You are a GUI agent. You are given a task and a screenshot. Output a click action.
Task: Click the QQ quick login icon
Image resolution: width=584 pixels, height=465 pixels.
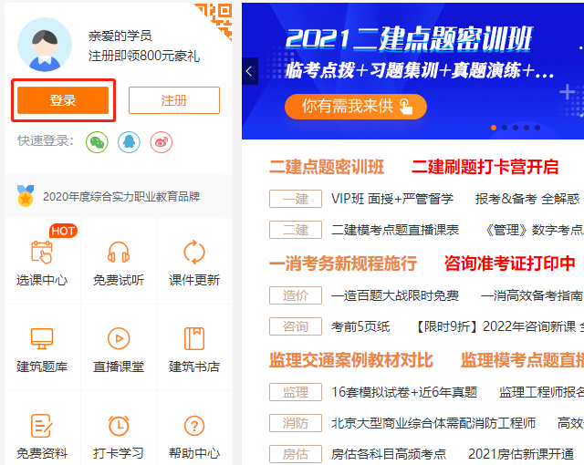pos(129,141)
